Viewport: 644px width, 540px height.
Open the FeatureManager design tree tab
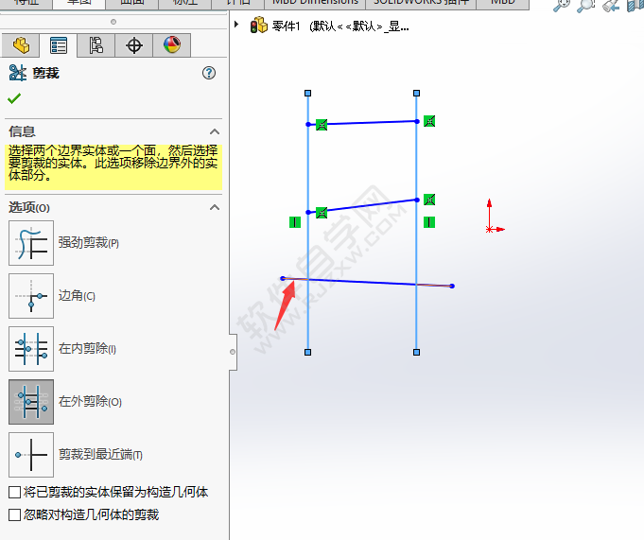[21, 45]
